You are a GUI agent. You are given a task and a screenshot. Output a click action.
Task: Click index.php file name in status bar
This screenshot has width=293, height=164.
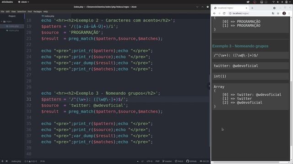pos(16,161)
